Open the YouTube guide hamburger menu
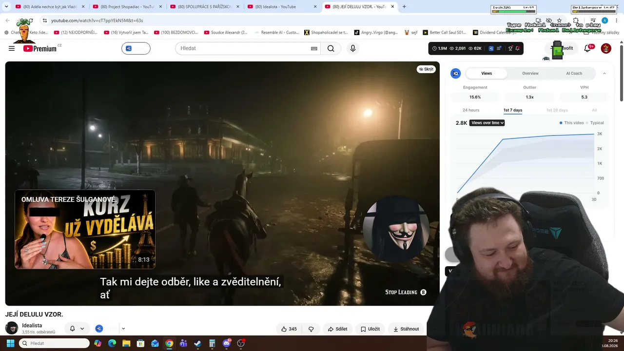 (x=12, y=48)
